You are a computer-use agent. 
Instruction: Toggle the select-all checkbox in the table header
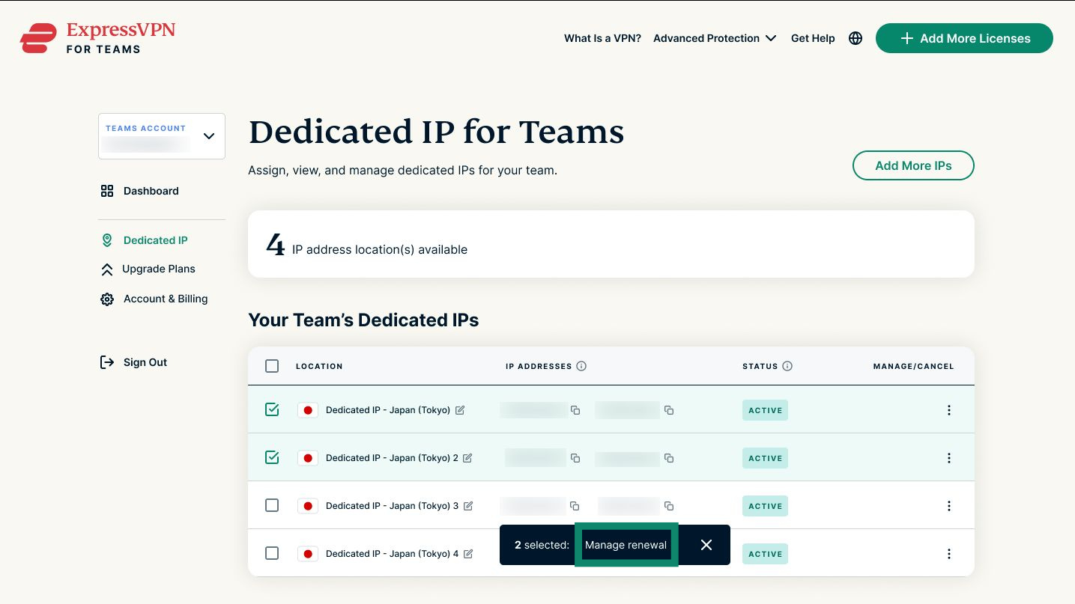pyautogui.click(x=272, y=366)
